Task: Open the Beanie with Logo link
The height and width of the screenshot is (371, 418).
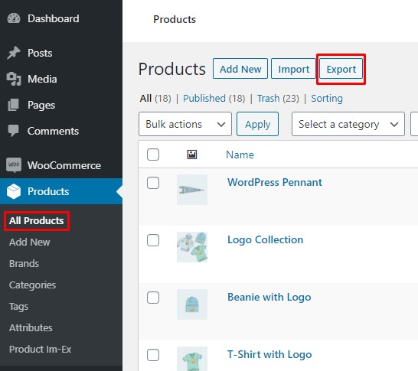Action: [x=269, y=297]
